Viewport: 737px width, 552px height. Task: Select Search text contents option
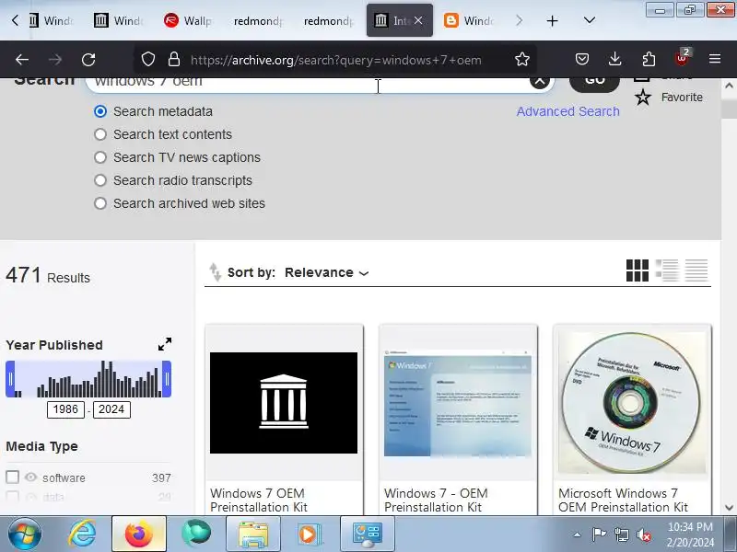[100, 134]
